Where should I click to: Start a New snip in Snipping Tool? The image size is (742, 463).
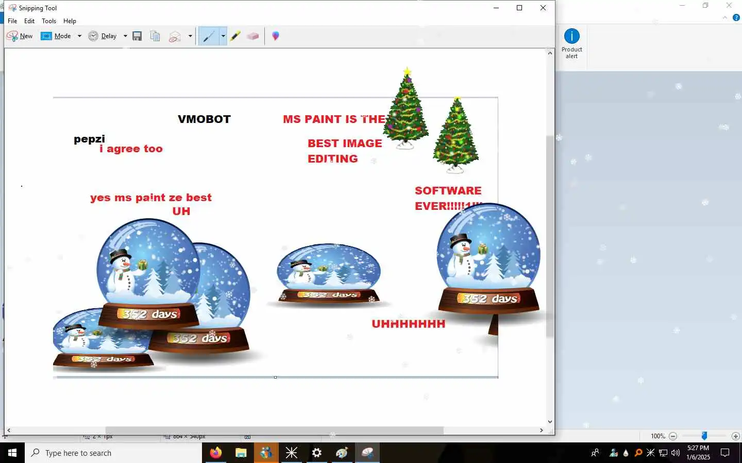coord(20,36)
